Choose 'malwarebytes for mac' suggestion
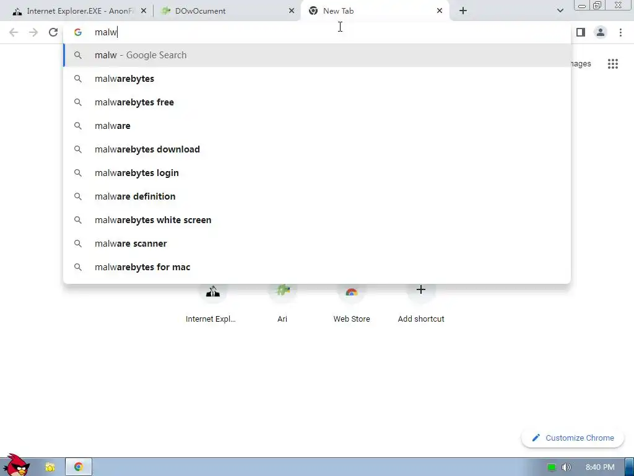Image resolution: width=634 pixels, height=476 pixels. [317, 267]
